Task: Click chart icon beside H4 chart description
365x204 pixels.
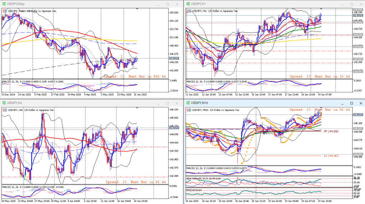Action: click(5, 110)
